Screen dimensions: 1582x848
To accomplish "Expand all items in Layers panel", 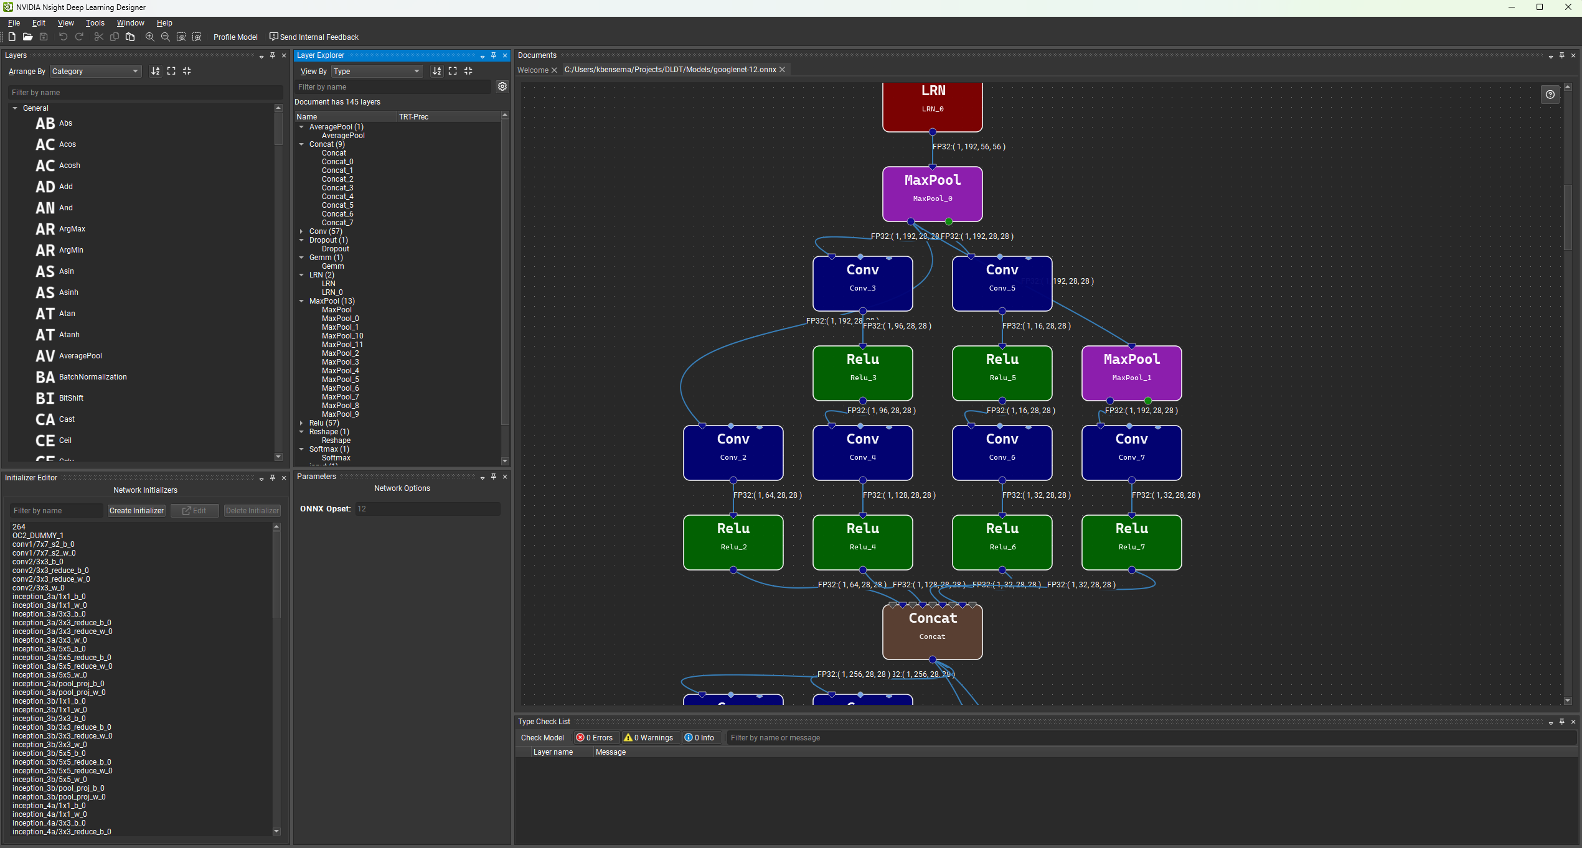I will pyautogui.click(x=171, y=71).
